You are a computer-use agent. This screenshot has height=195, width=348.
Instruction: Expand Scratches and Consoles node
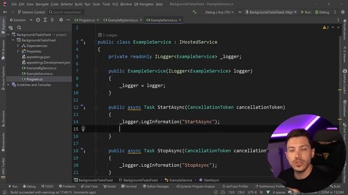click(8, 84)
